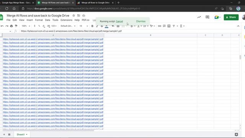Format selection as currency

[x=34, y=26]
